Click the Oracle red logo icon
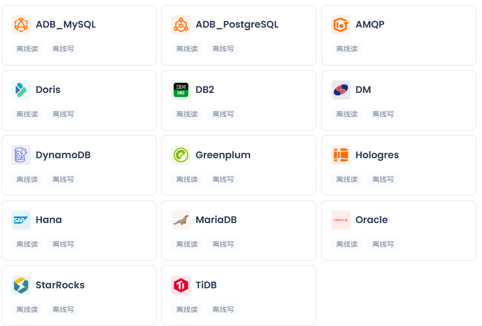Viewport: 482px width, 326px height. tap(340, 220)
